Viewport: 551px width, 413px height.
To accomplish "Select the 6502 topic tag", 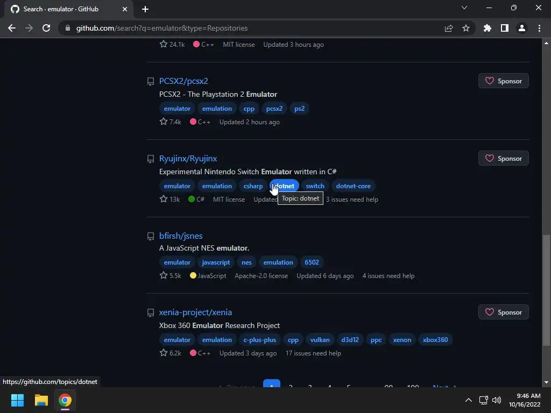I will tap(312, 262).
